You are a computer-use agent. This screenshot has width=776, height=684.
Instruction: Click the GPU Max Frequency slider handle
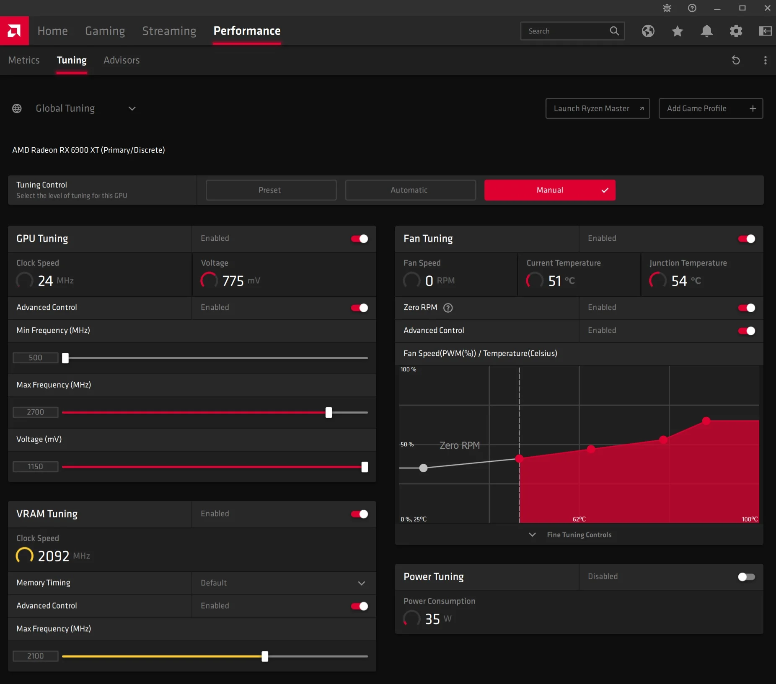tap(329, 412)
